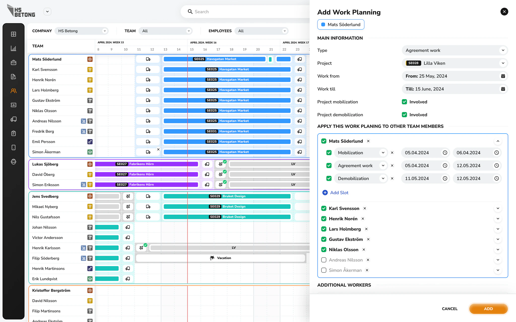This screenshot has height=322, width=516.
Task: Select the employees people icon in sidebar
Action: (x=14, y=91)
